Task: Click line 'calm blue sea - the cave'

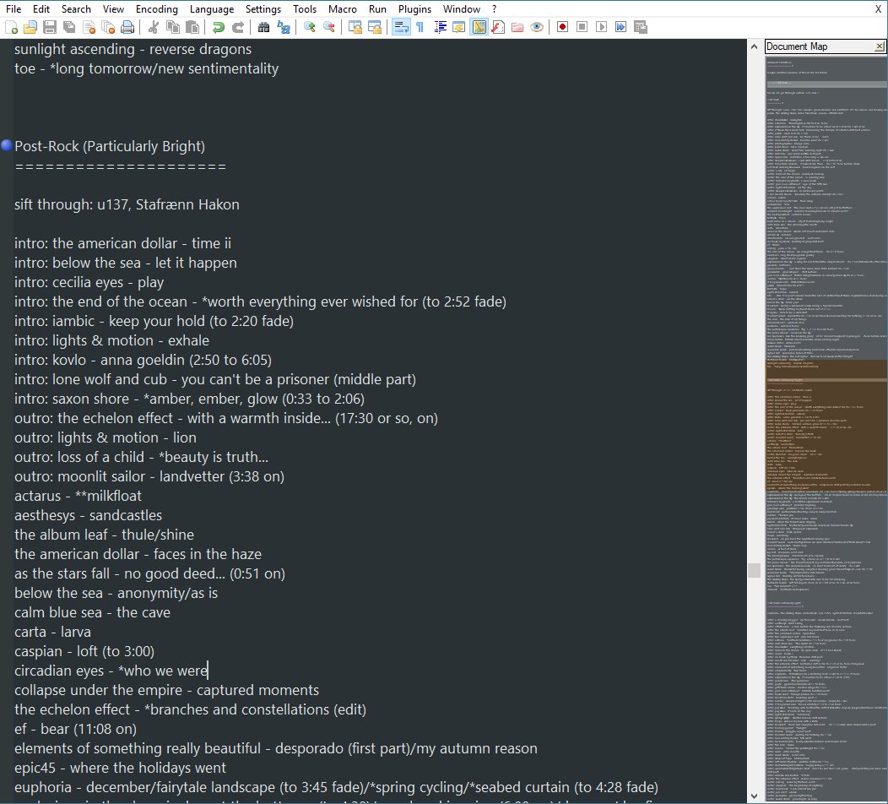Action: pos(92,612)
